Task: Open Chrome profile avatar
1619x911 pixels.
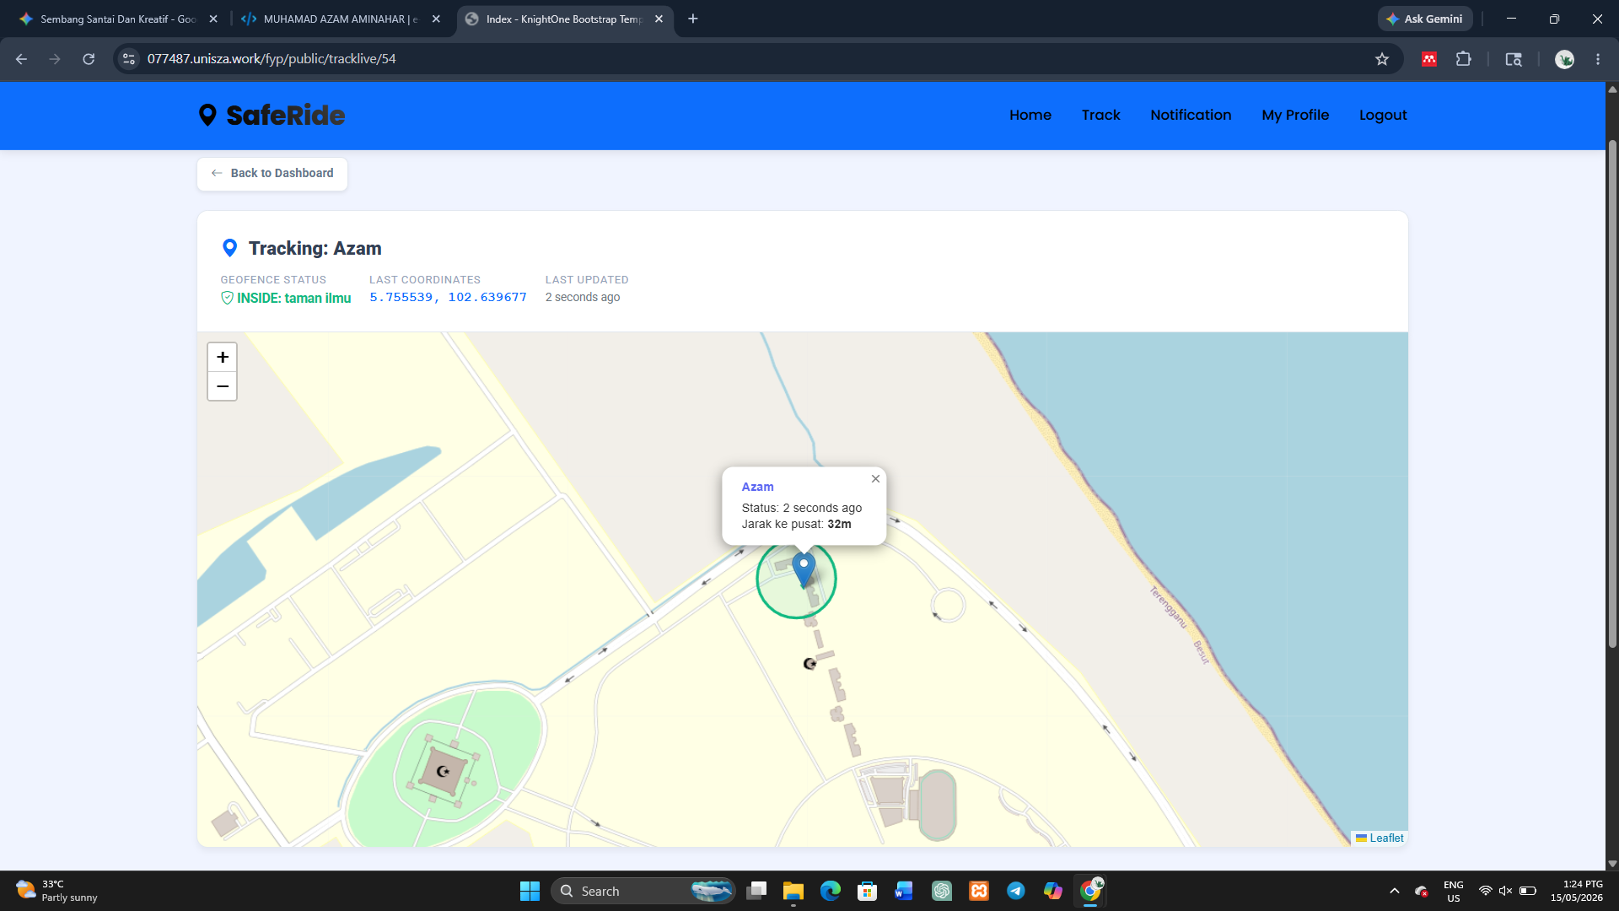Action: tap(1564, 59)
